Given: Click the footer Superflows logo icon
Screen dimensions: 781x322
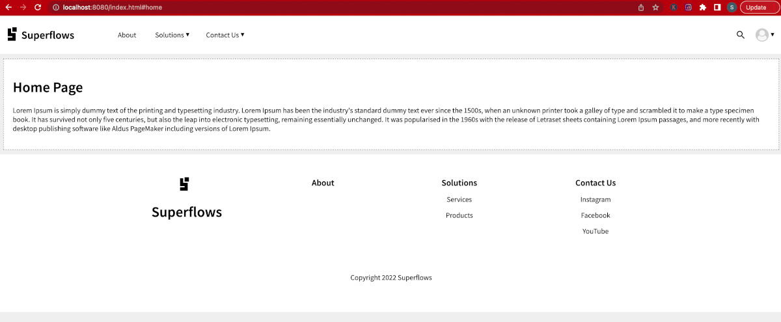Looking at the screenshot, I should click(184, 184).
